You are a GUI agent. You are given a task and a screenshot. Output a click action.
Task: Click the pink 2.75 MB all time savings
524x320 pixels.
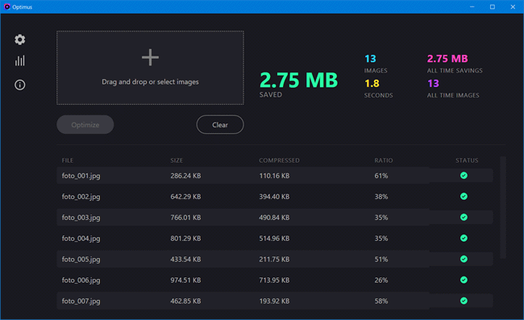[x=447, y=59]
